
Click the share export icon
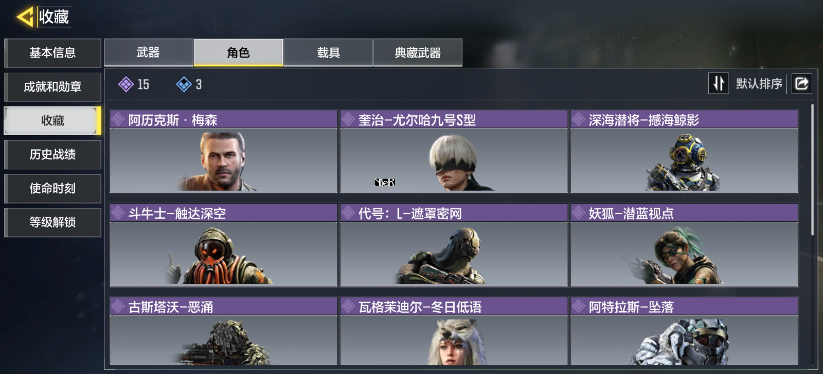[801, 83]
